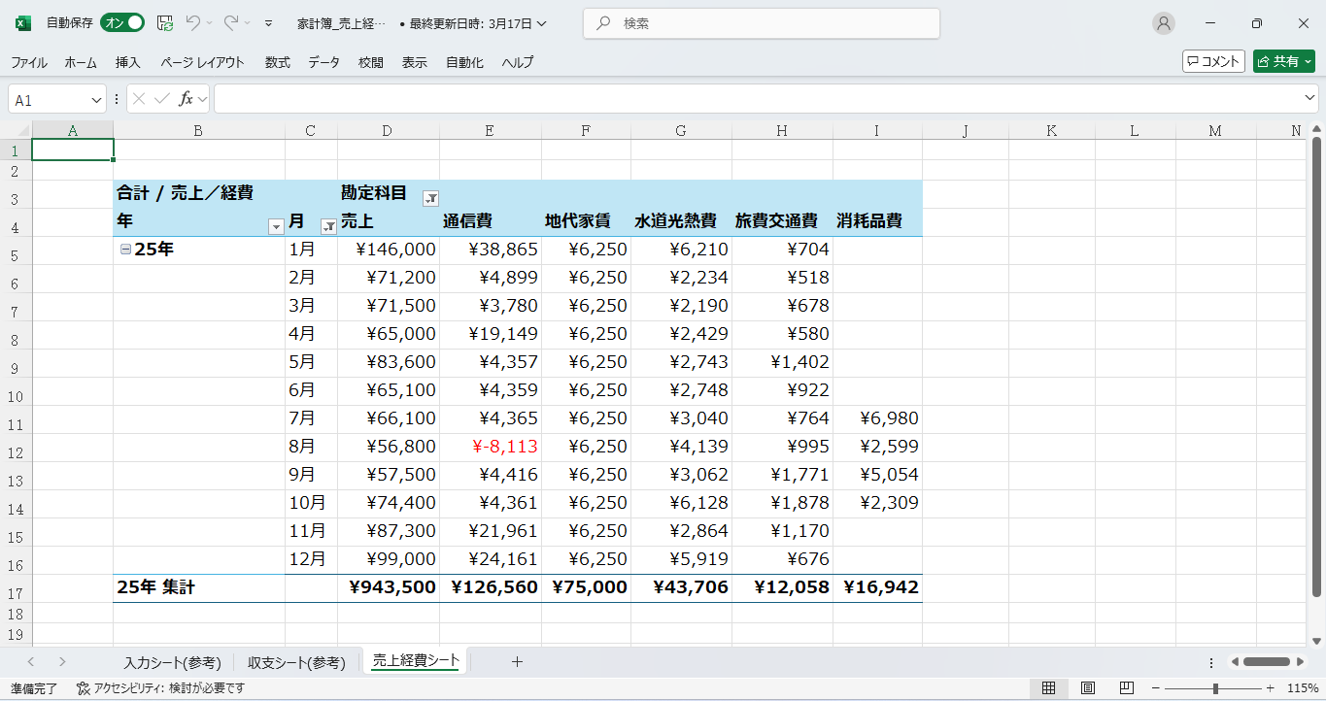Click the zoom slider in status bar
Screen dimensions: 1326x701
tap(1214, 688)
